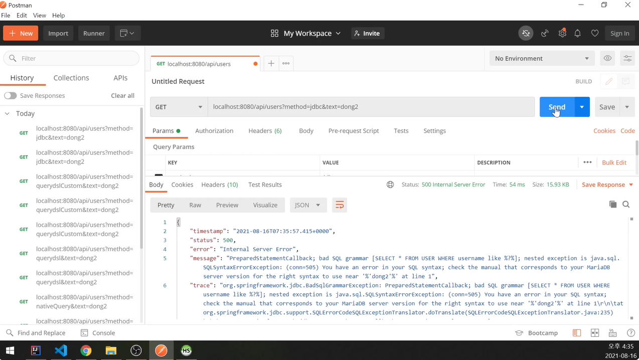Open the JSON format dropdown

(x=307, y=205)
